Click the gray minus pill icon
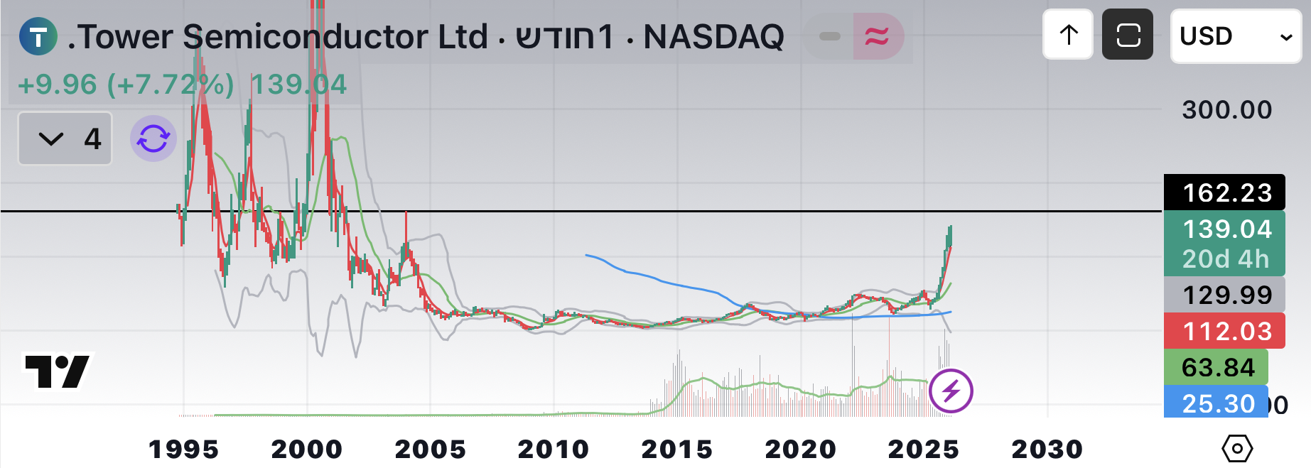The height and width of the screenshot is (468, 1311). click(x=829, y=36)
